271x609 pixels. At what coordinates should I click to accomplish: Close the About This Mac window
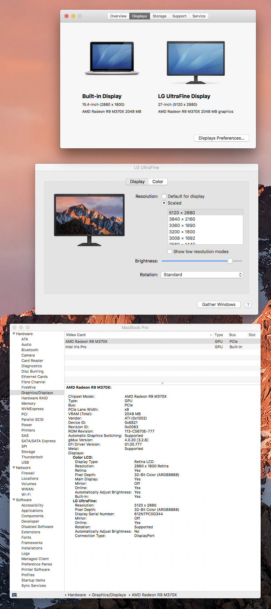click(x=66, y=16)
